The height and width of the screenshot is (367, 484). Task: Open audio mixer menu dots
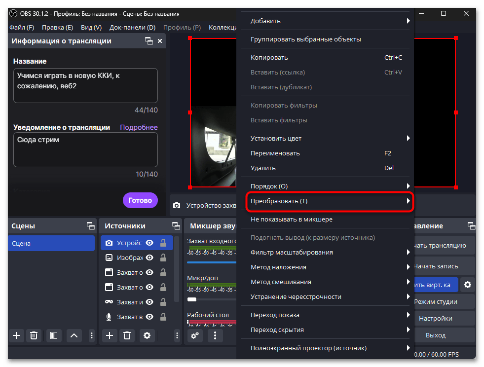[x=215, y=335]
